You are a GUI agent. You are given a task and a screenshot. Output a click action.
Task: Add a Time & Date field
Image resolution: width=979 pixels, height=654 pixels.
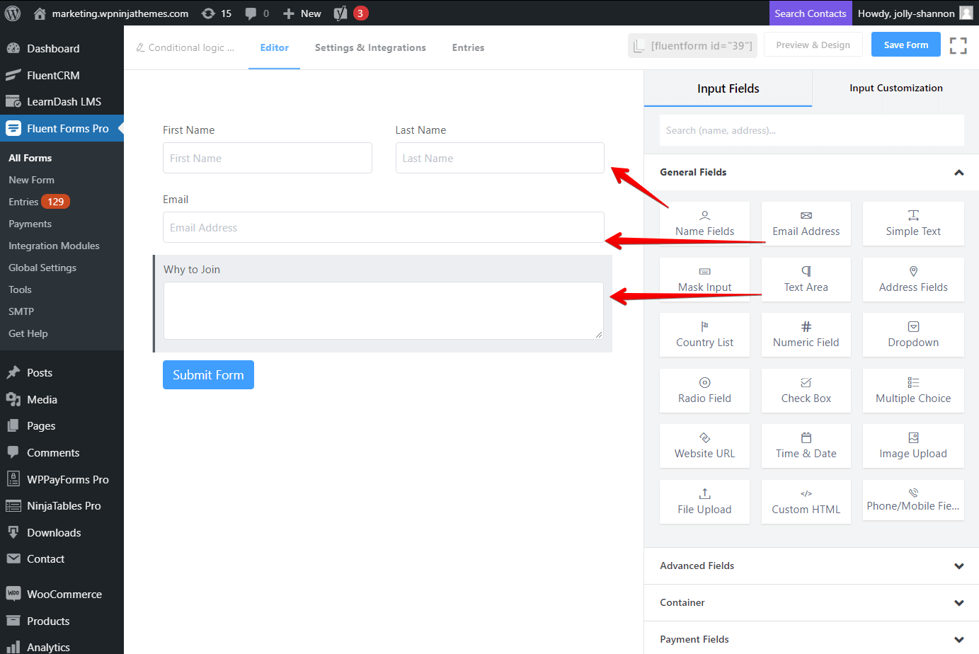tap(806, 446)
